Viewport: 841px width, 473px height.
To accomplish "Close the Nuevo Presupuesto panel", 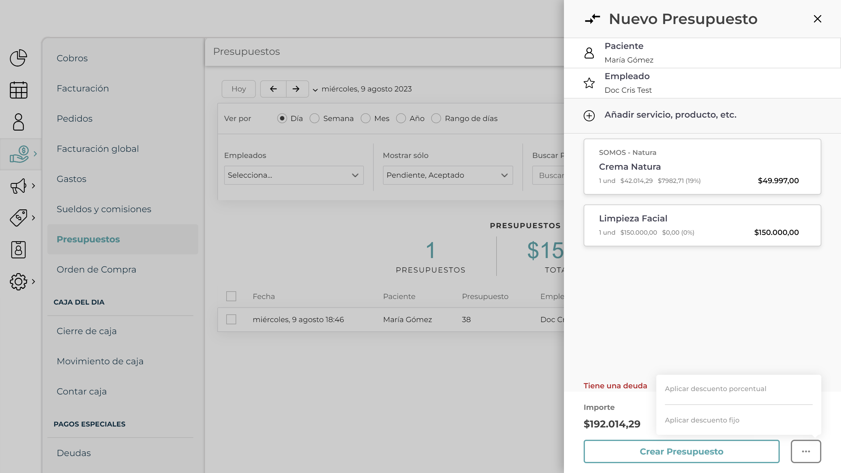I will [x=817, y=19].
